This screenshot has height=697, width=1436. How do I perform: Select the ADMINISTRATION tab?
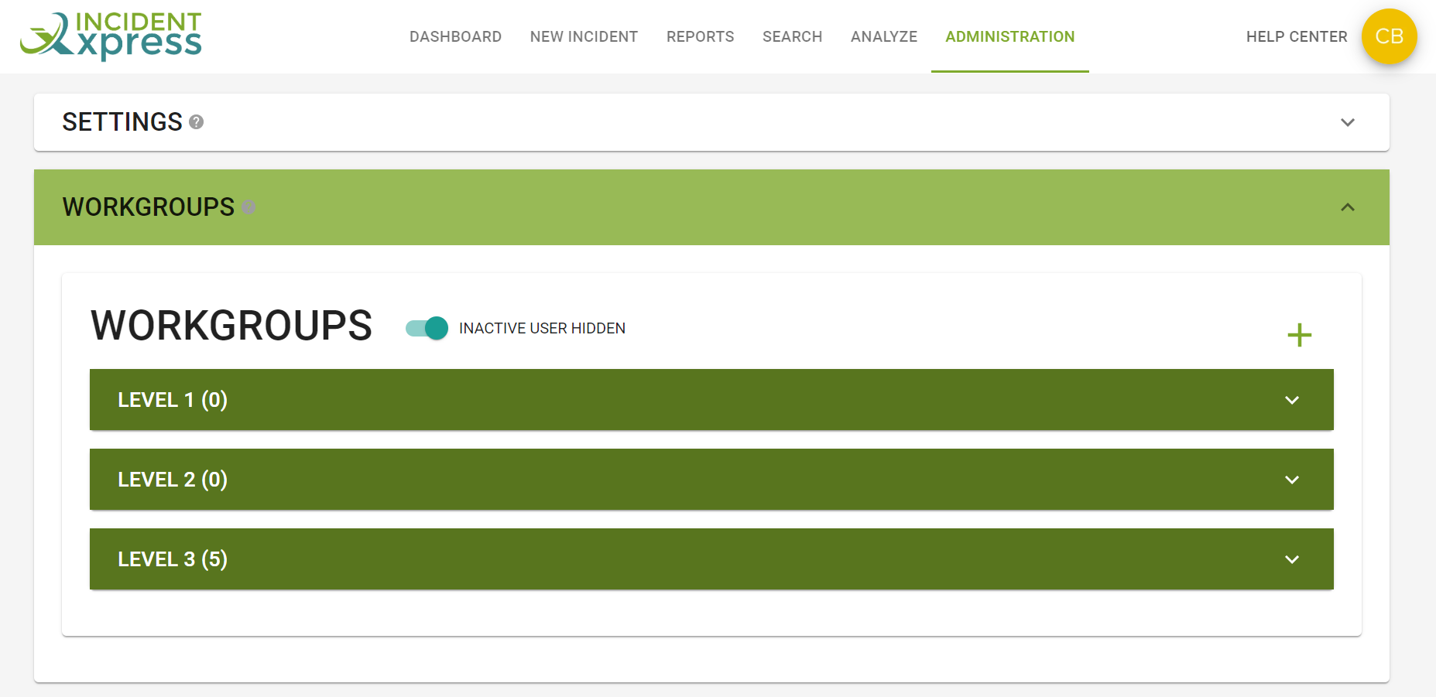[x=1009, y=36]
